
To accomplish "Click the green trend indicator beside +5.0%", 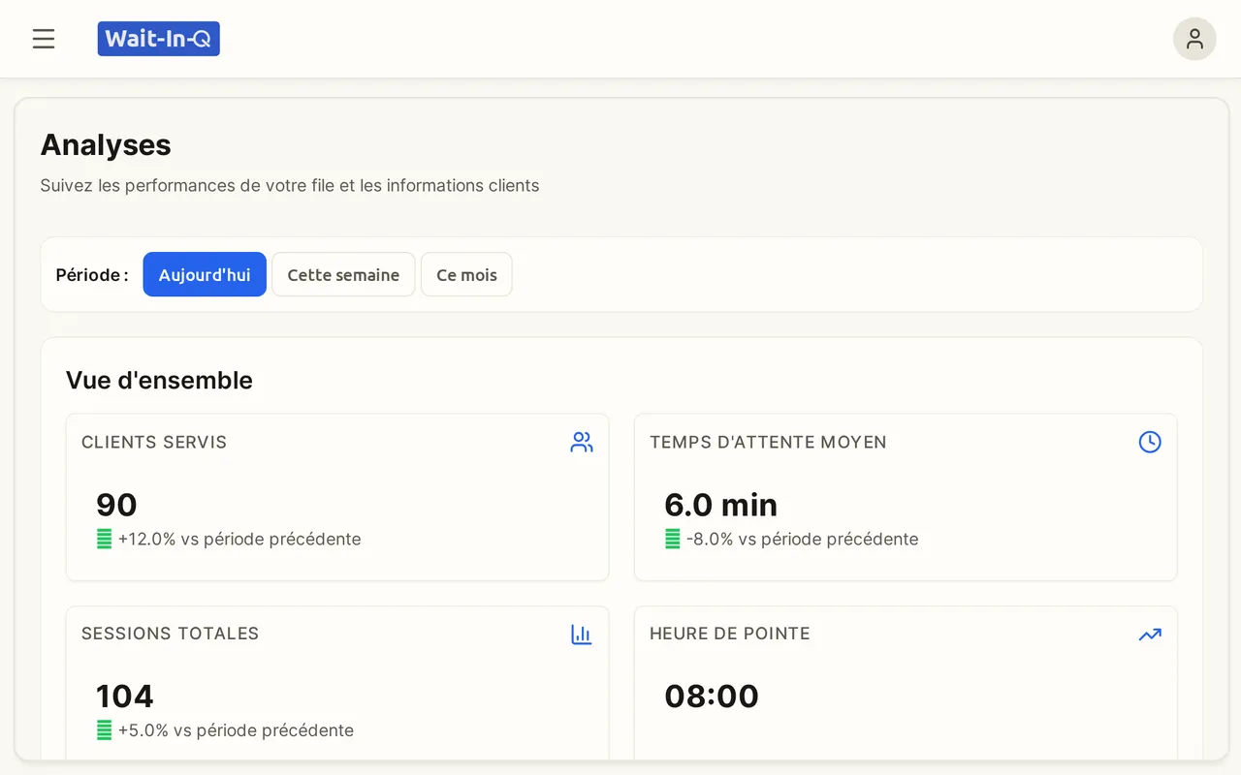I will pyautogui.click(x=105, y=730).
